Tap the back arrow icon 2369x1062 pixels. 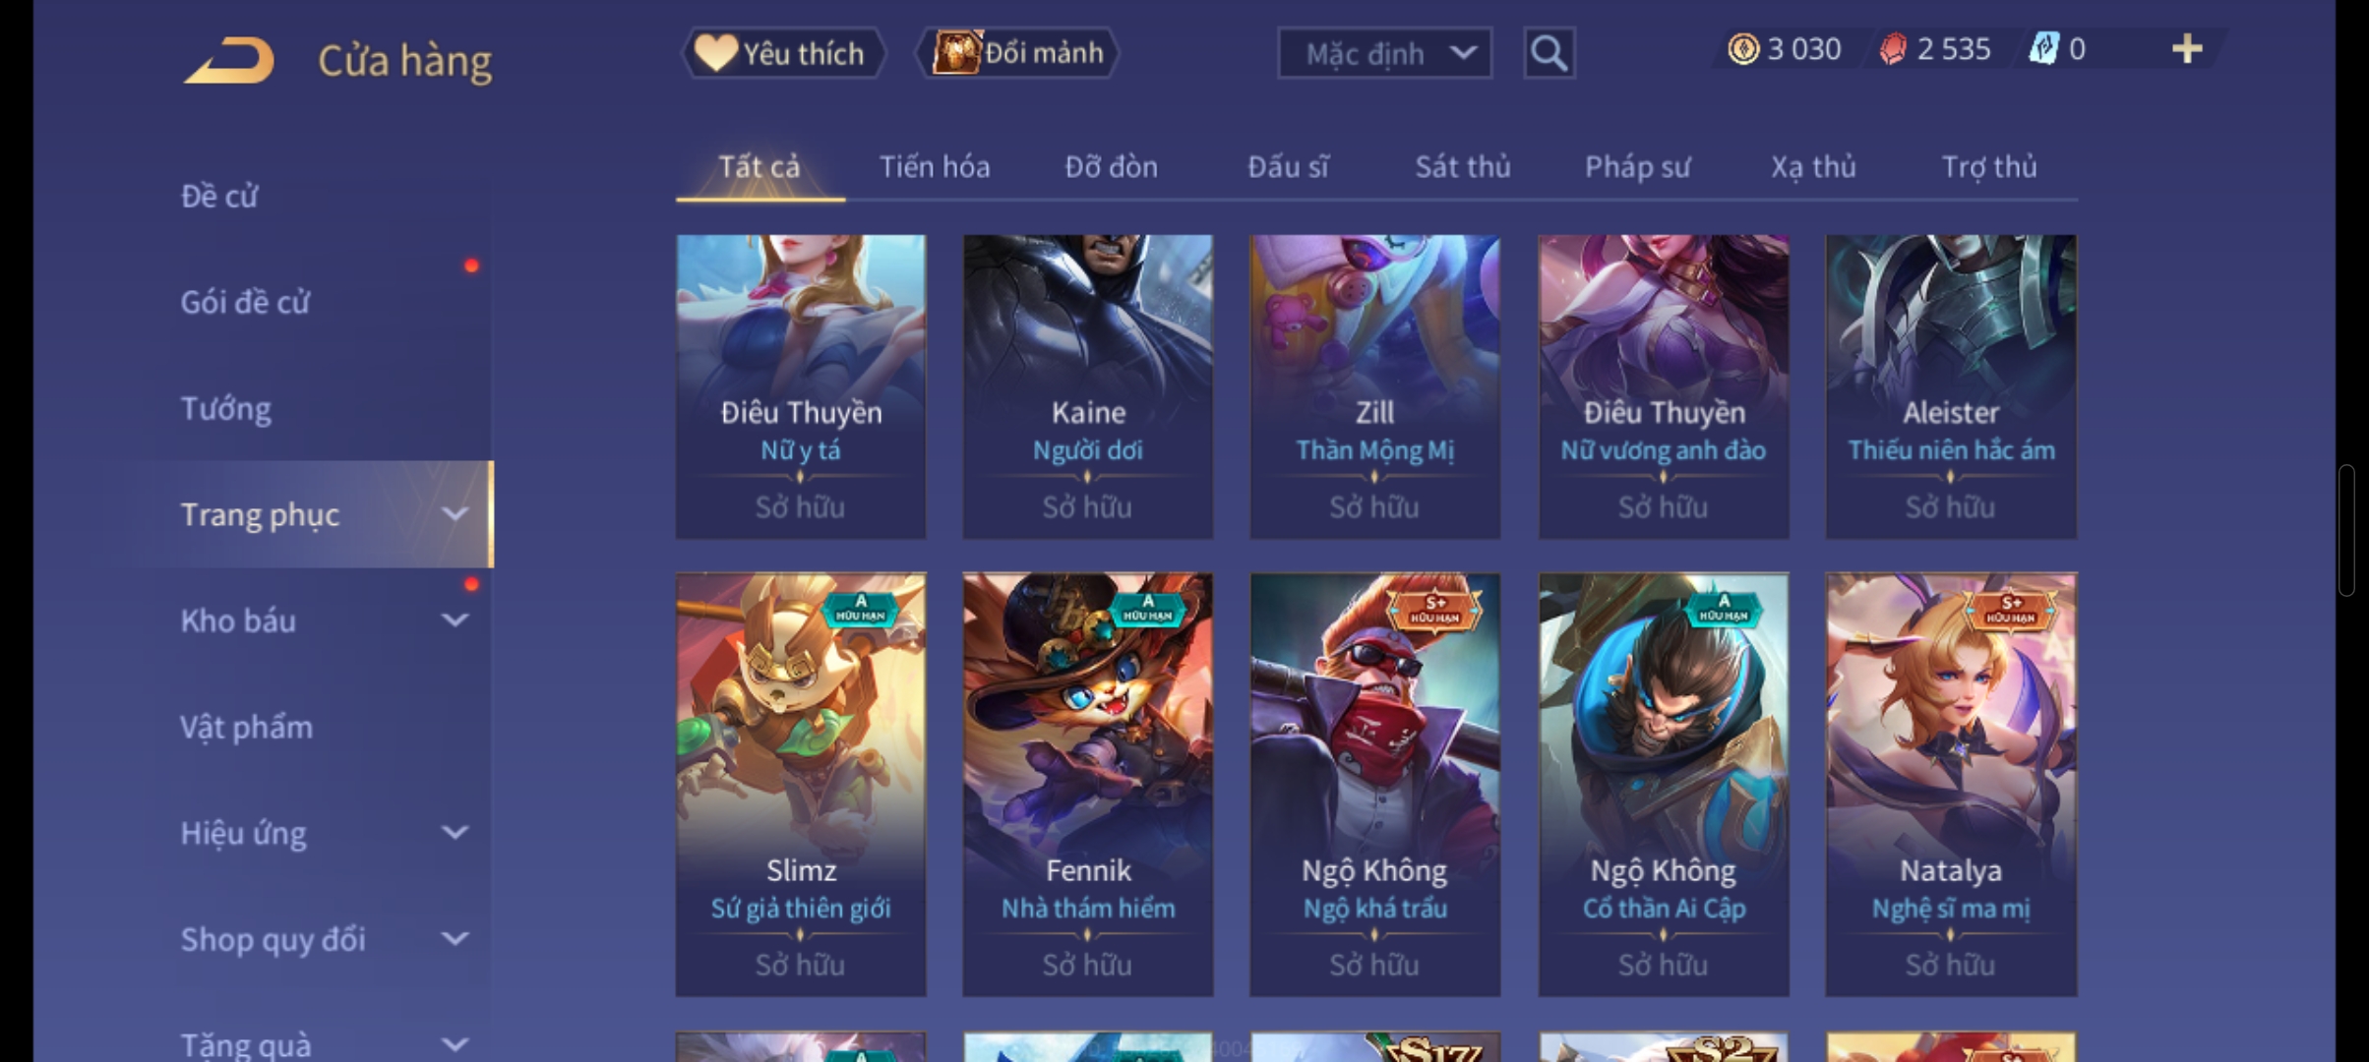[229, 60]
